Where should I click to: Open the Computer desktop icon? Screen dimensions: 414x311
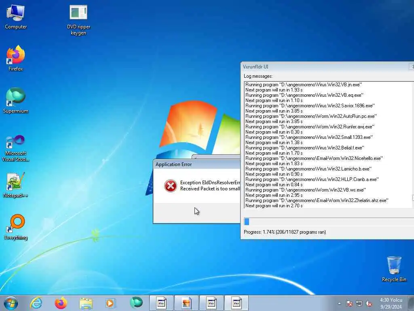pyautogui.click(x=16, y=17)
